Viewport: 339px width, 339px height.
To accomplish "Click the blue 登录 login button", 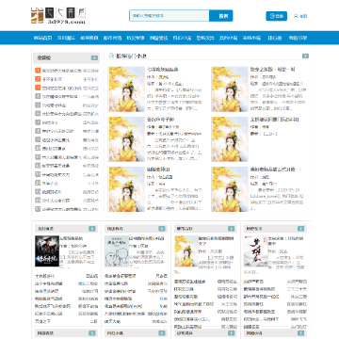I will 277,16.
